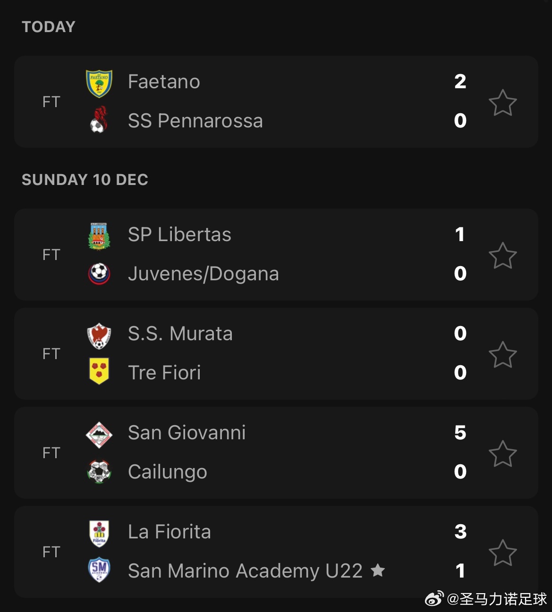552x612 pixels.
Task: Click the Tre Fiori yellow shield logo
Action: click(x=99, y=371)
